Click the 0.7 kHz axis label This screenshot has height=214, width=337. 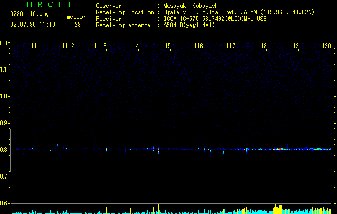coord(4,177)
